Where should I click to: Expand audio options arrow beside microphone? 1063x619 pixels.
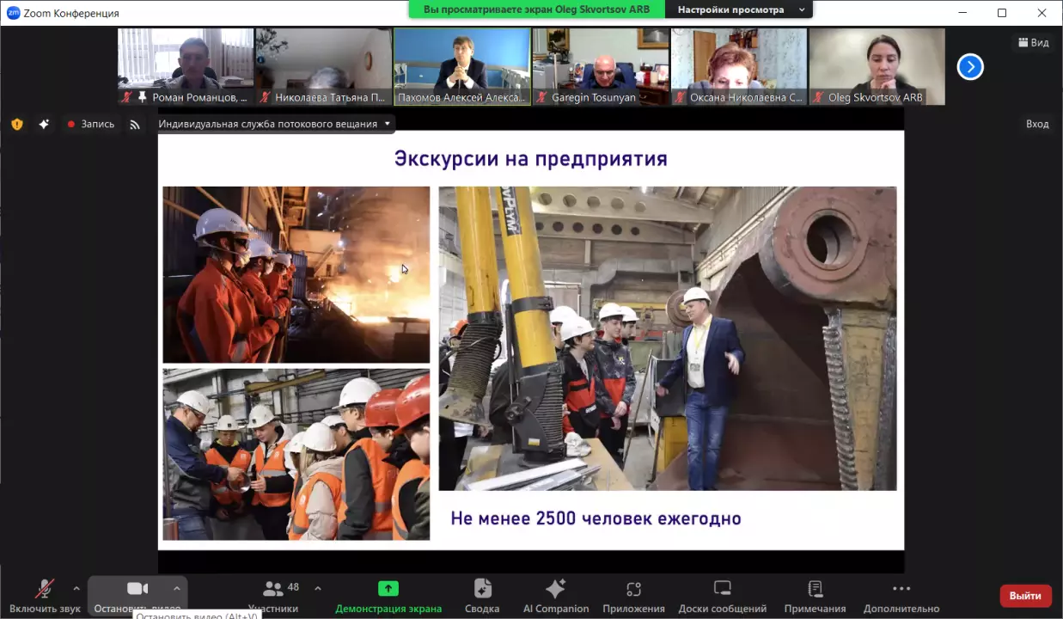coord(76,589)
